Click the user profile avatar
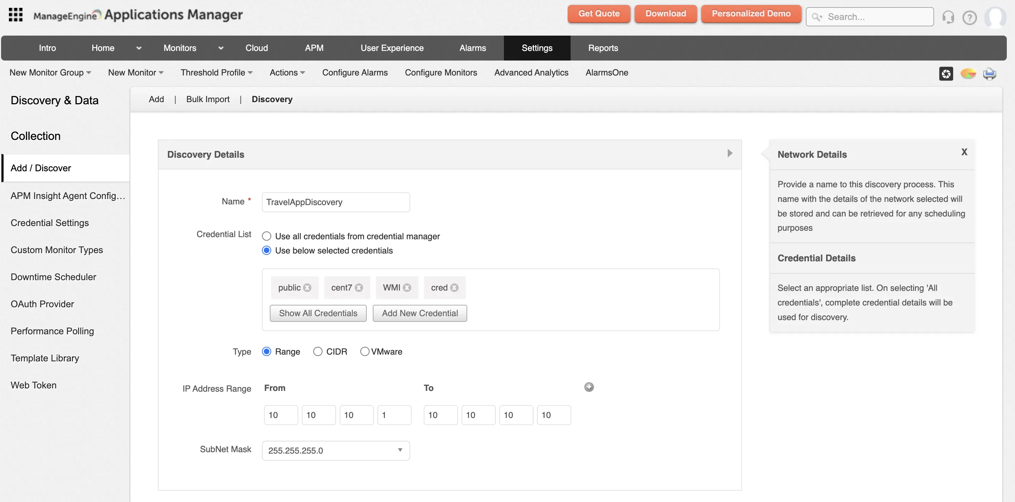The width and height of the screenshot is (1015, 502). point(995,17)
